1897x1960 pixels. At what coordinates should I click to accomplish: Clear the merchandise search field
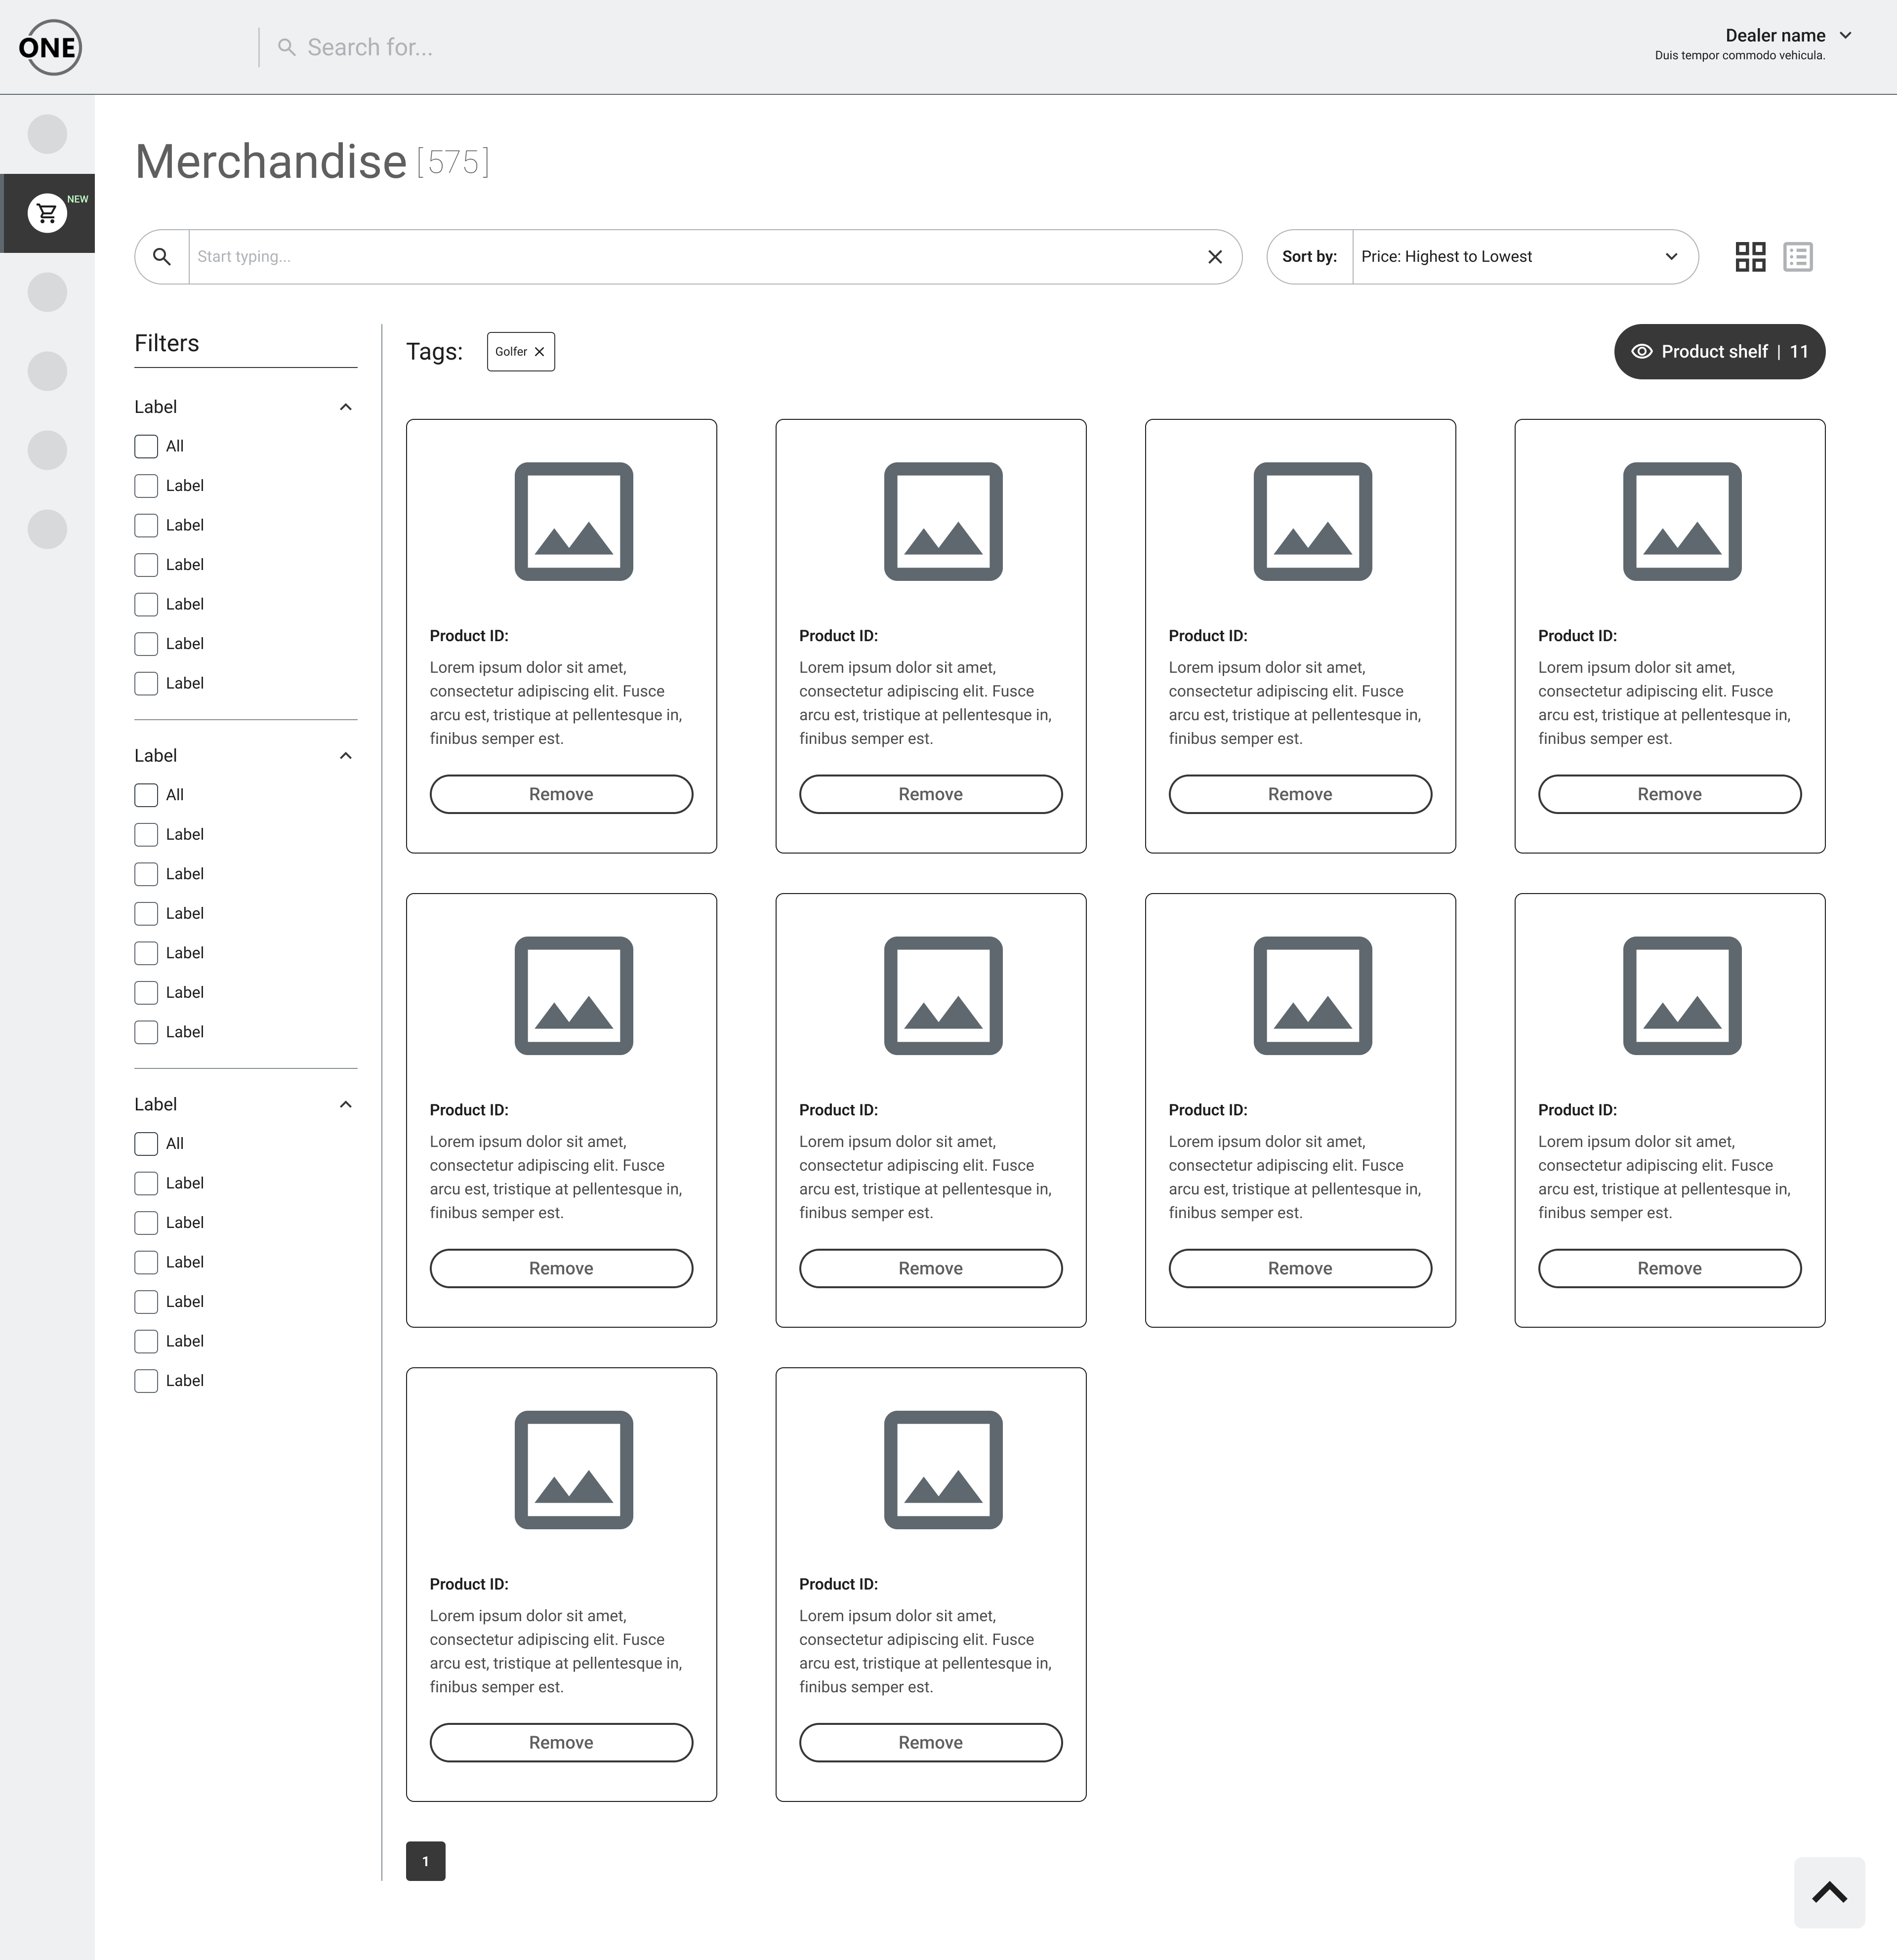[1215, 257]
